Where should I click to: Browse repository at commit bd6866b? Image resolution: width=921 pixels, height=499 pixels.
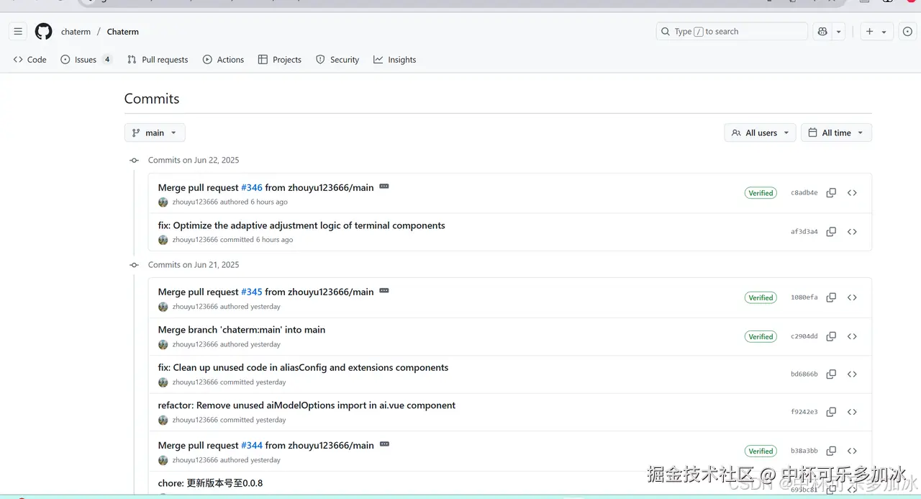852,374
